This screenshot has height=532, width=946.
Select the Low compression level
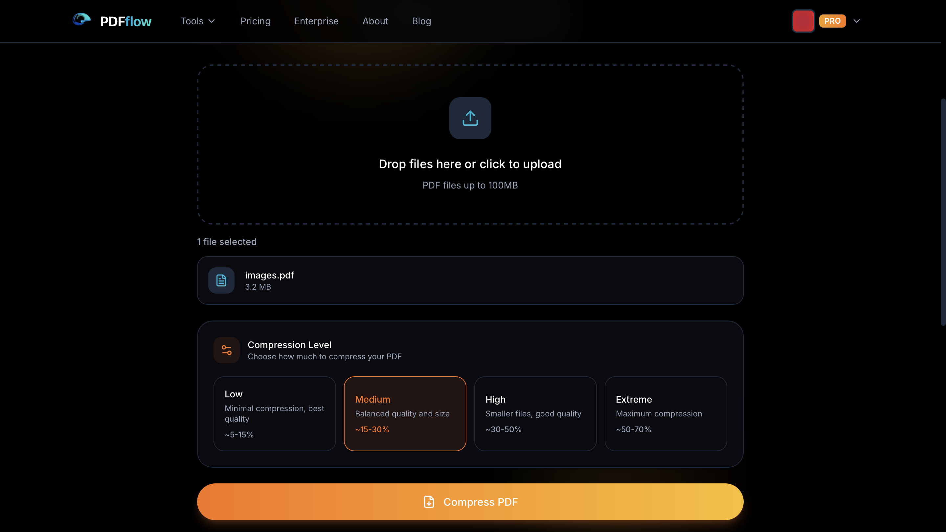click(x=274, y=413)
